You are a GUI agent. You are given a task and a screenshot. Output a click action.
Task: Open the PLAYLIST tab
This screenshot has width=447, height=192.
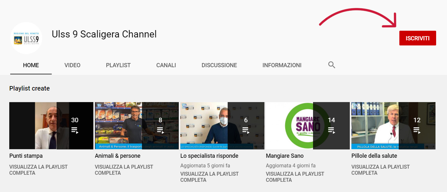coord(118,65)
